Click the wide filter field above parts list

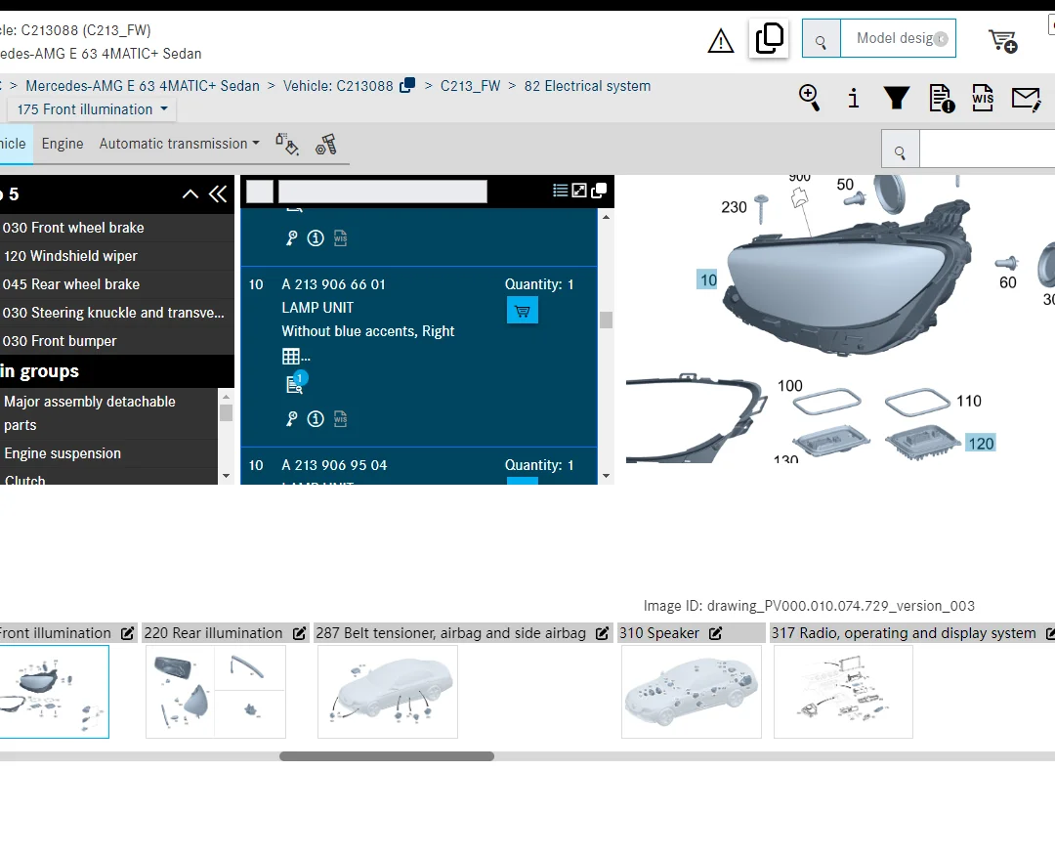pyautogui.click(x=383, y=192)
